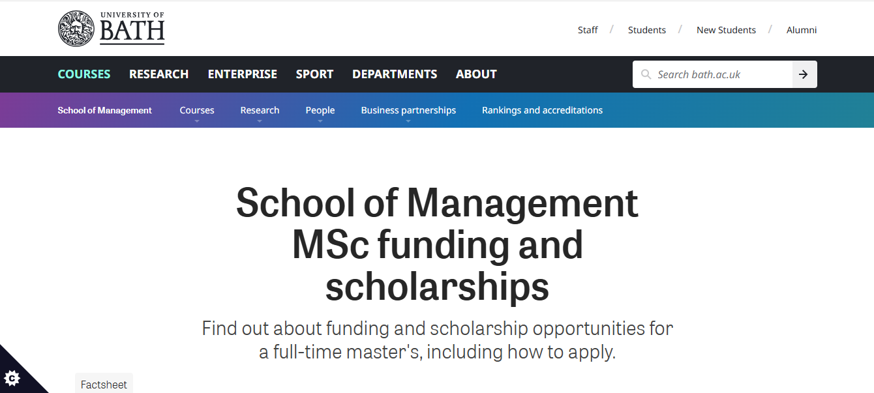Open the Alumni link
Image resolution: width=874 pixels, height=393 pixels.
pyautogui.click(x=802, y=30)
